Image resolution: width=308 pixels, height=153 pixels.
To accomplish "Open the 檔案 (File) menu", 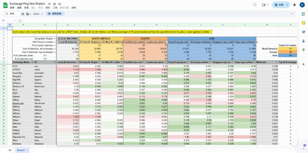I will tap(12, 8).
